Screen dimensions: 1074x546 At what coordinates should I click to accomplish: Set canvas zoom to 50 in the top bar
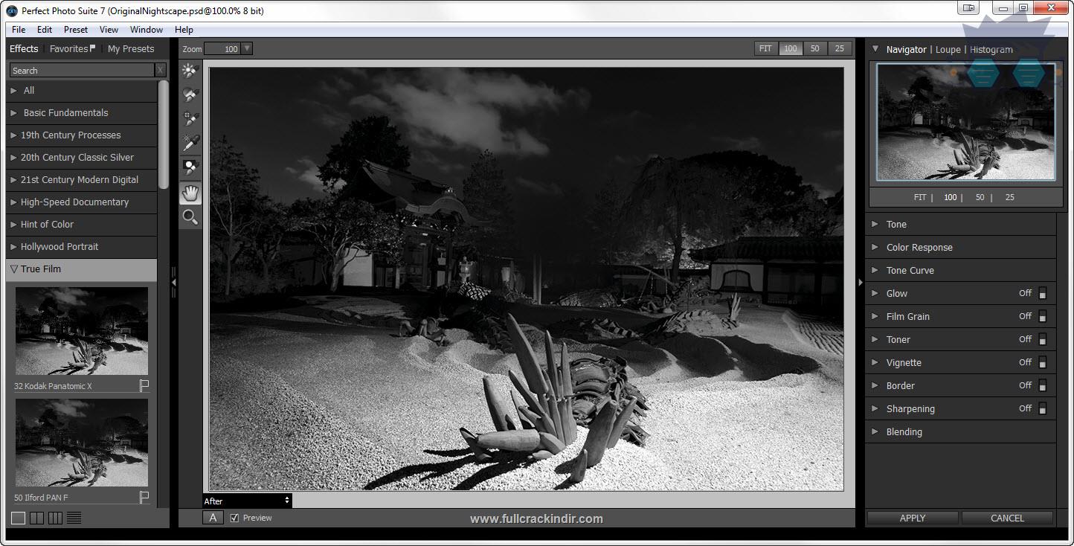point(815,48)
